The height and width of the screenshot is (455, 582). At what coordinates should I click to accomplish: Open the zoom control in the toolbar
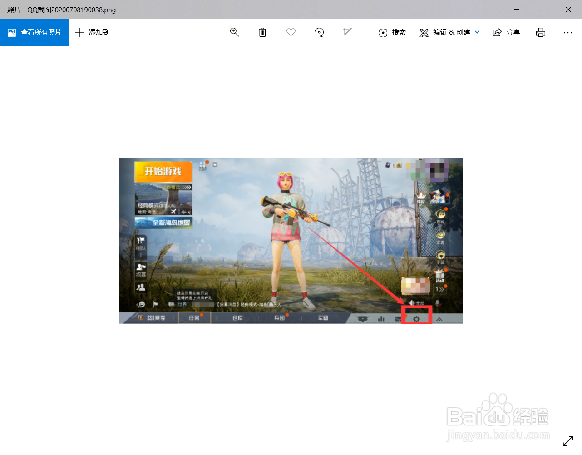pos(234,32)
